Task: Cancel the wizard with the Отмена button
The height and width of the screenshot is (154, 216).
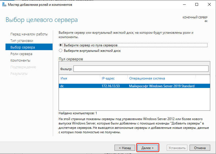Action: click(x=200, y=148)
